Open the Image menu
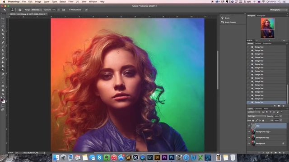The height and width of the screenshot is (162, 289). click(38, 2)
